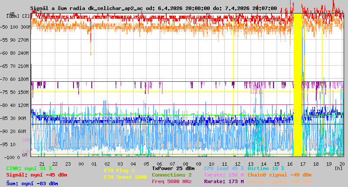Select the CPU load legend entry

224,168
